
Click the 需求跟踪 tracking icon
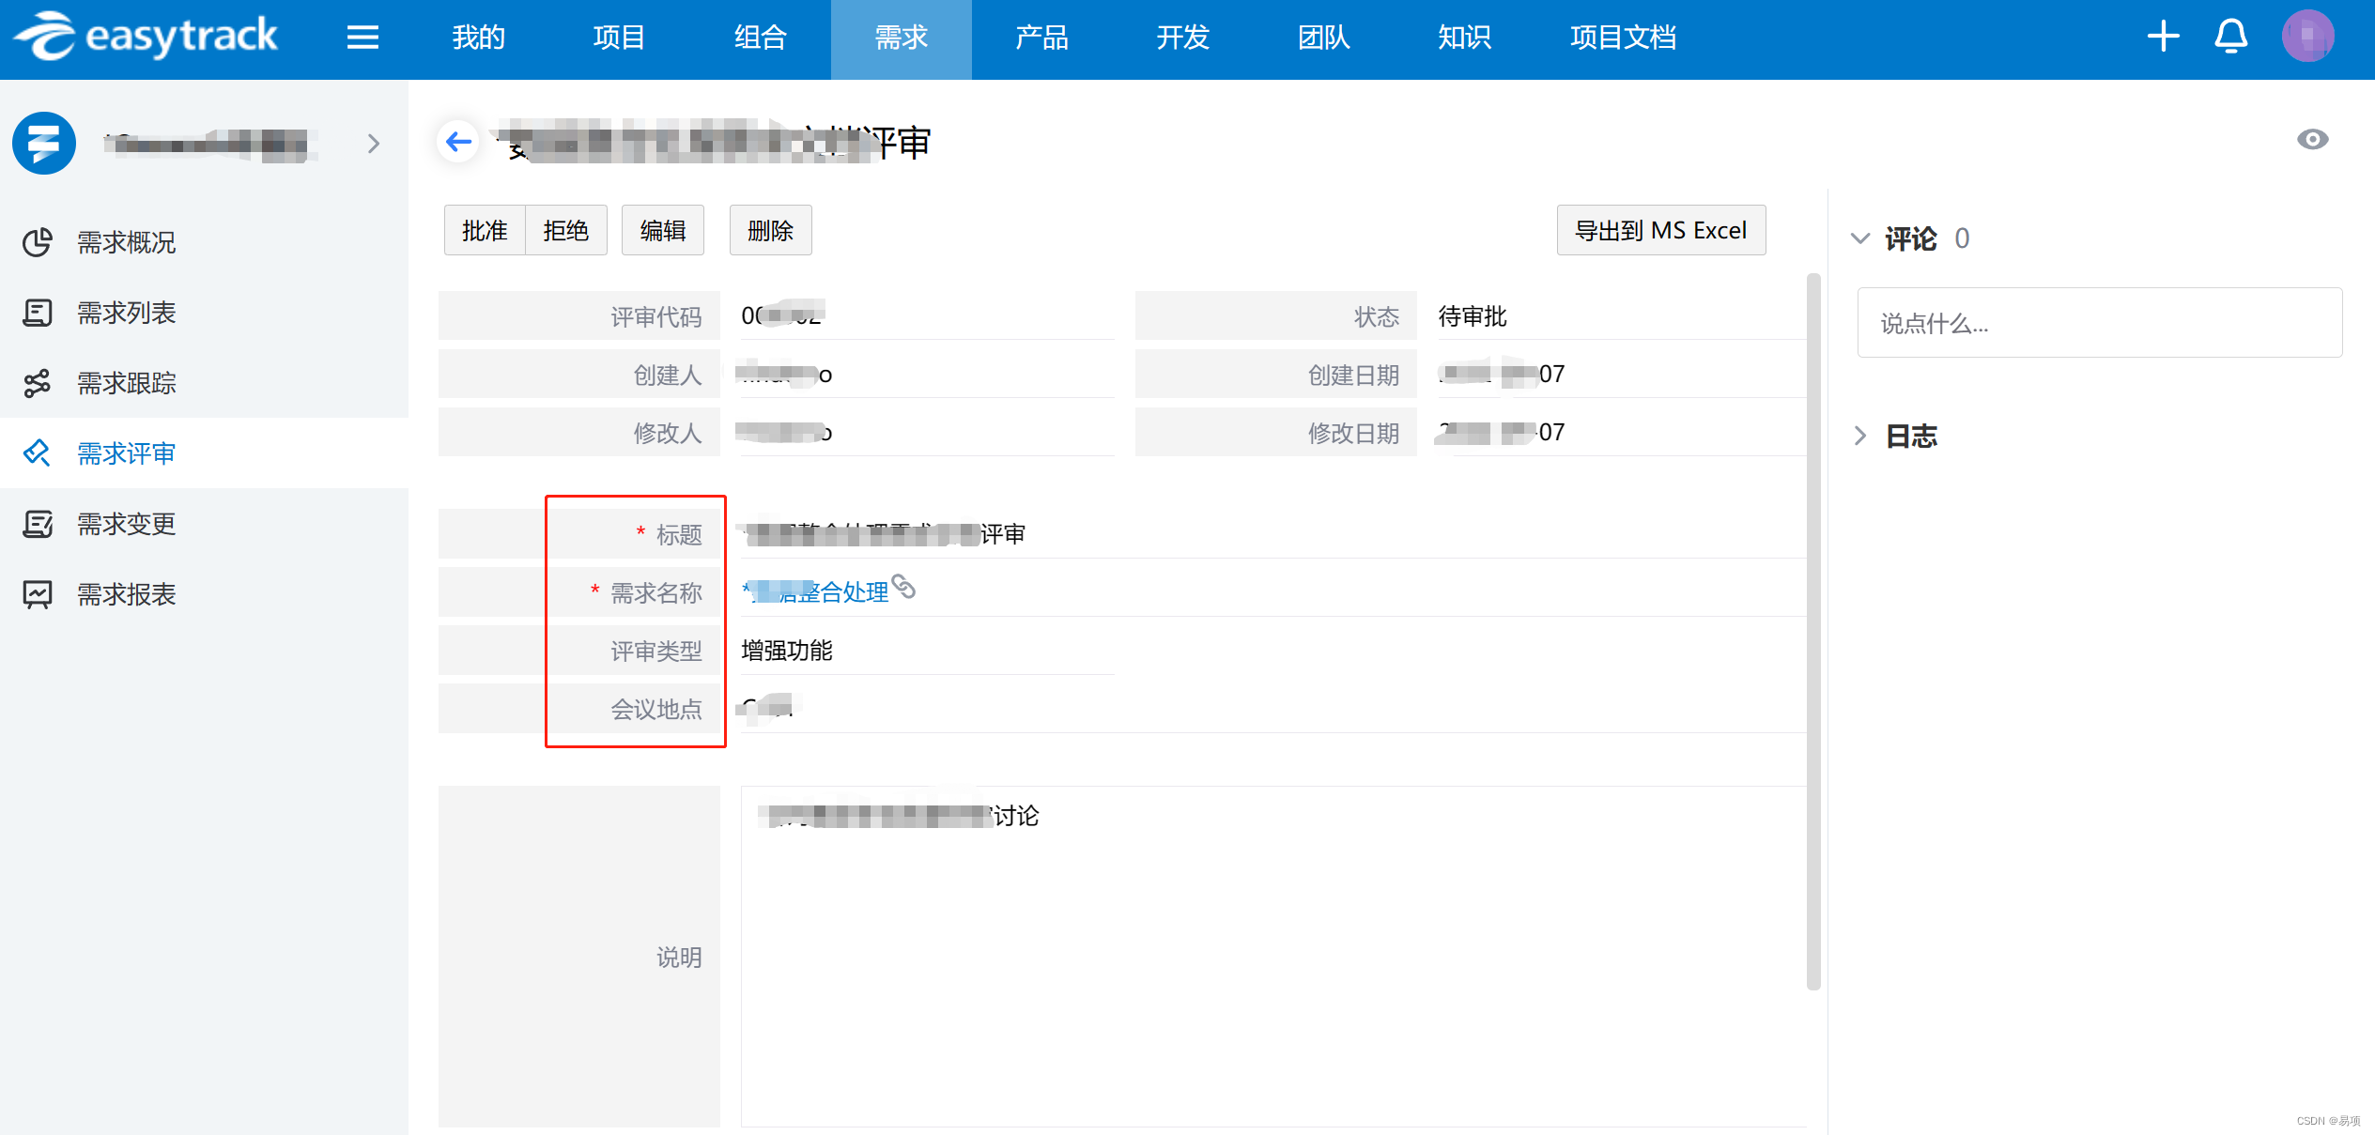[37, 383]
